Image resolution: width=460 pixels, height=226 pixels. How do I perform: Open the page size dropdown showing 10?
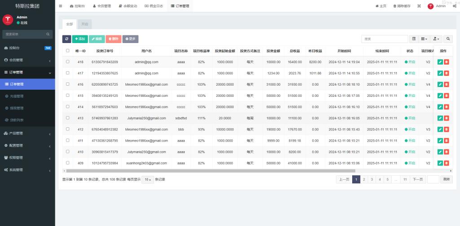[148, 179]
